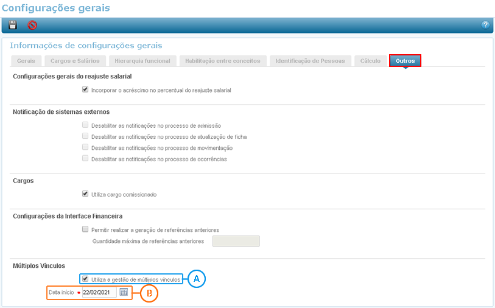Viewport: 495px width, 308px height.
Task: Enable Desabilitar notificações de atualização de ficha
Action: tap(85, 136)
